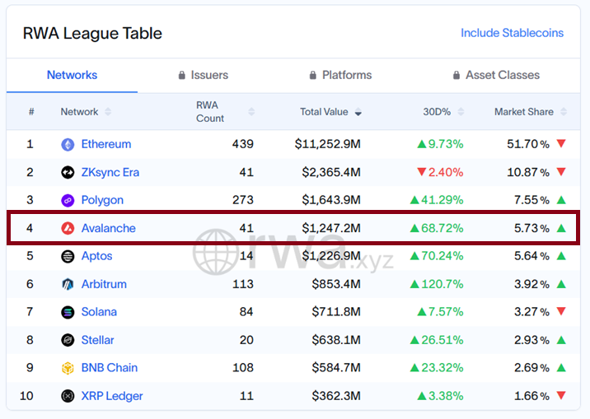Click the Aptos logo icon
Image resolution: width=590 pixels, height=419 pixels.
point(68,256)
